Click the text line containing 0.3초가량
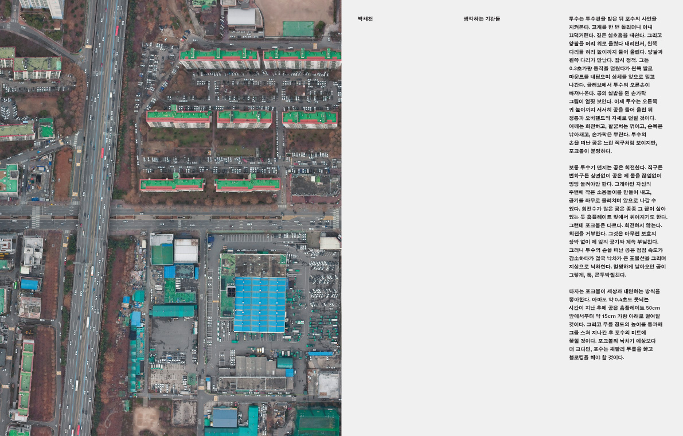Viewport: 683px width, 436px height. tap(611, 68)
